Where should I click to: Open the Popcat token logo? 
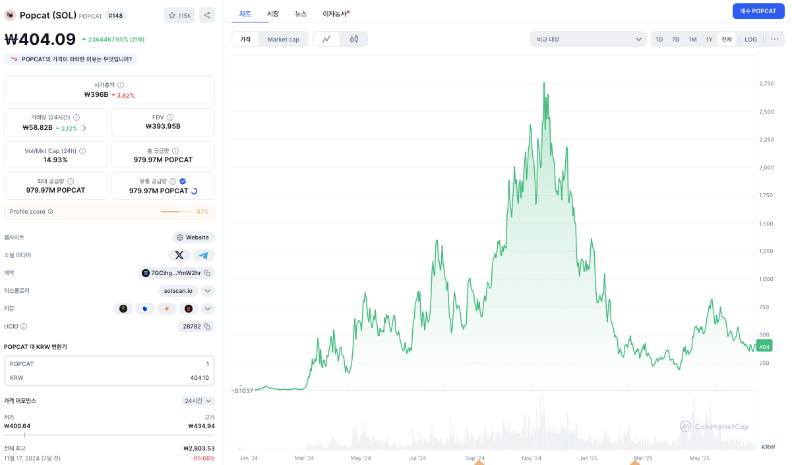[x=10, y=15]
